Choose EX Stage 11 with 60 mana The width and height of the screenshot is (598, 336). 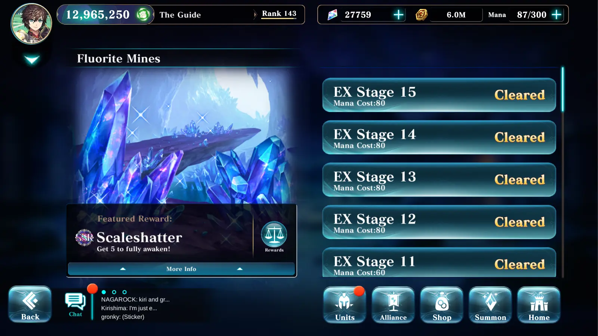pos(439,262)
